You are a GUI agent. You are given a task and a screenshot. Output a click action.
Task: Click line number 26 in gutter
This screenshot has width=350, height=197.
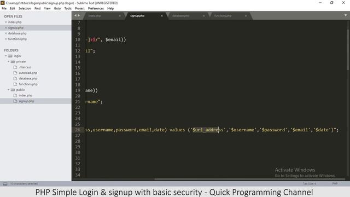pyautogui.click(x=78, y=130)
